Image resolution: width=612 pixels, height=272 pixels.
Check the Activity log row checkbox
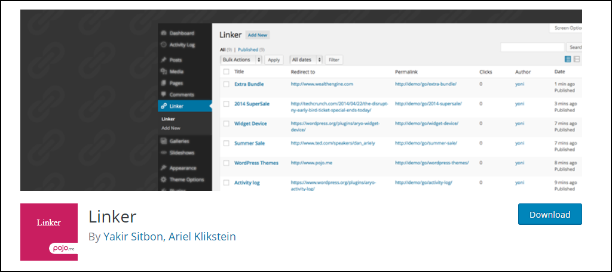[226, 183]
